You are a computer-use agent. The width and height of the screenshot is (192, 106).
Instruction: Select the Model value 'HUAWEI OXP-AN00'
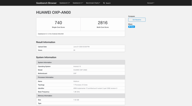pyautogui.click(x=80, y=70)
